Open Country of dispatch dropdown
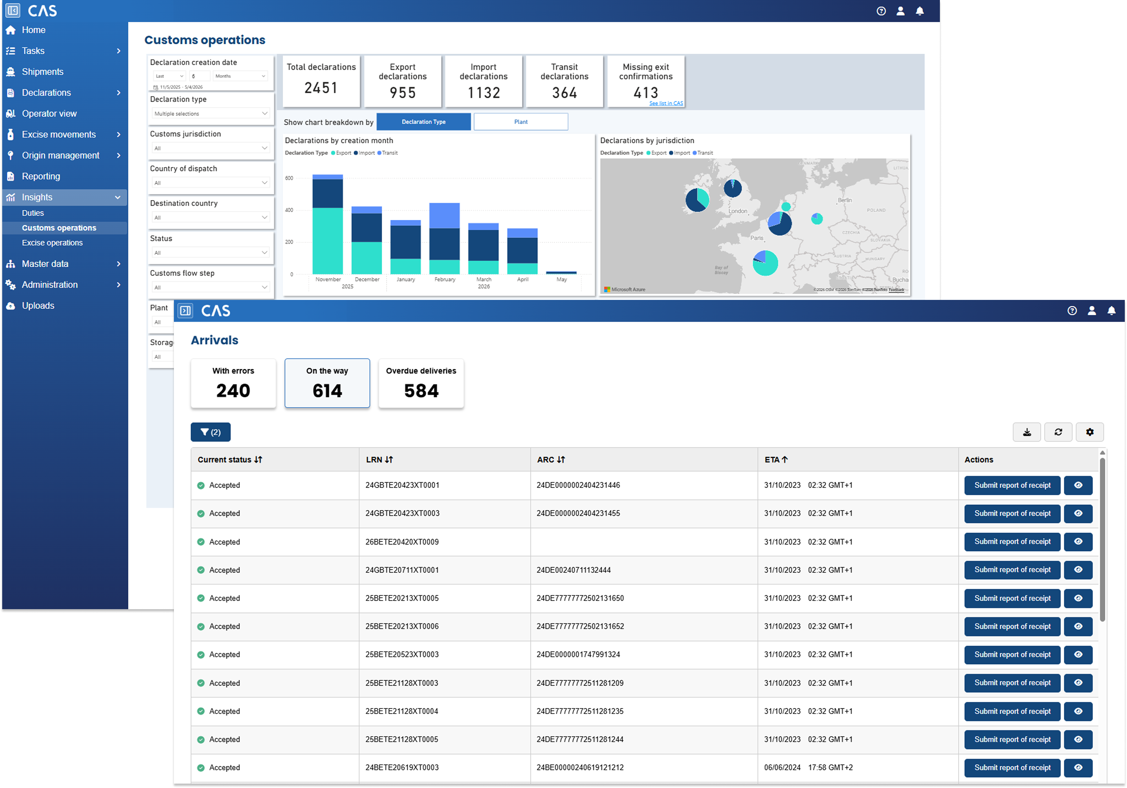Screen dimensions: 1127x788 click(211, 183)
